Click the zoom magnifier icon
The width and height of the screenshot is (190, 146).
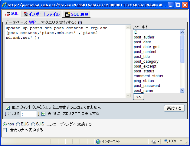pyautogui.click(x=166, y=141)
